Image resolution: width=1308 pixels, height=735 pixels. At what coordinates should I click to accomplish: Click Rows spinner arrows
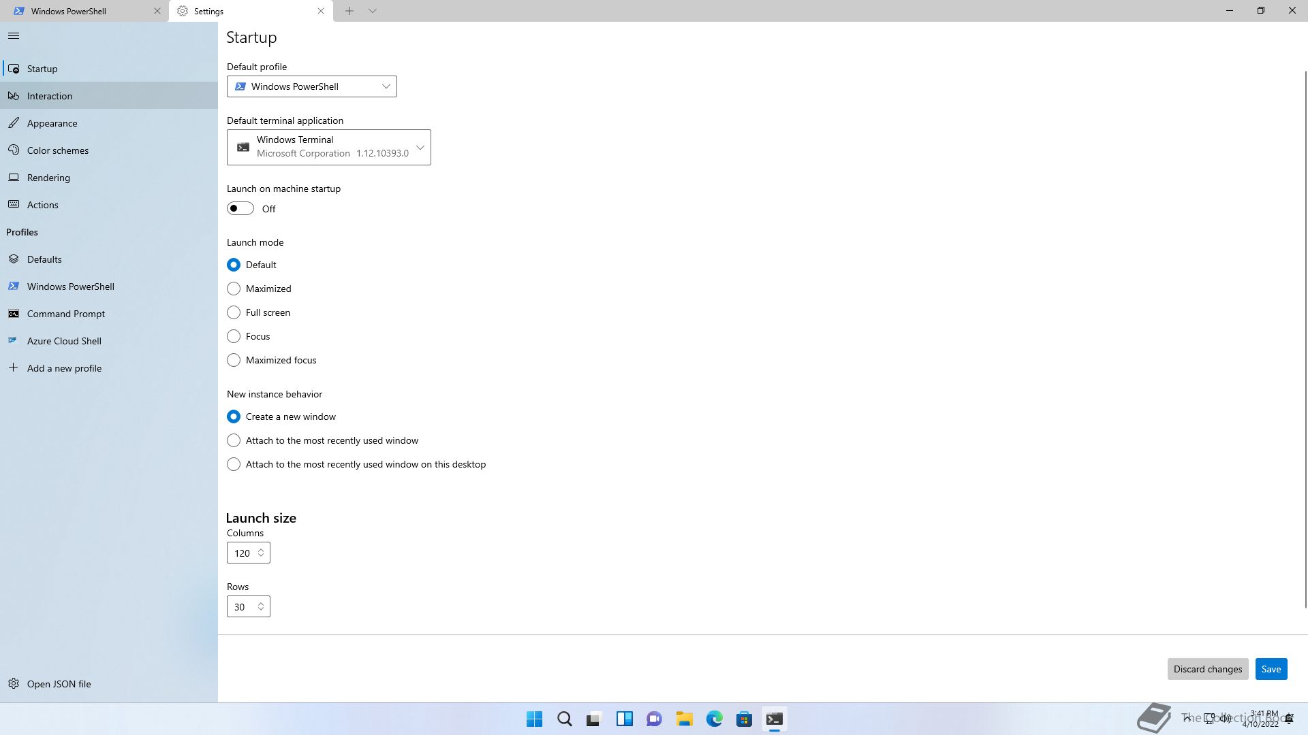261,606
